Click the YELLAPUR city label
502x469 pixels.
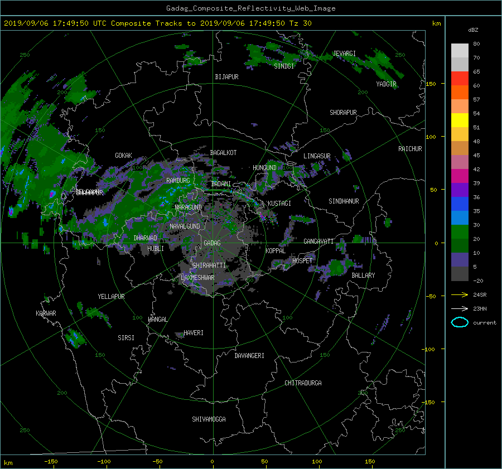coord(111,297)
